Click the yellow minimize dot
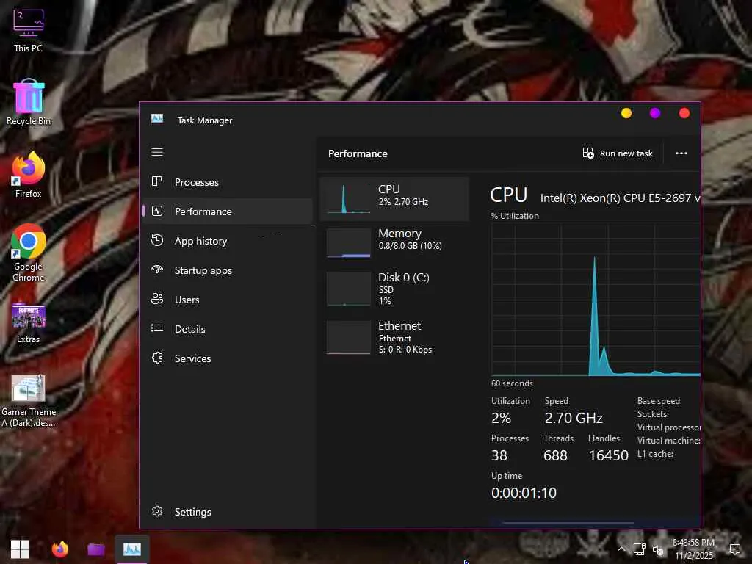 tap(626, 113)
